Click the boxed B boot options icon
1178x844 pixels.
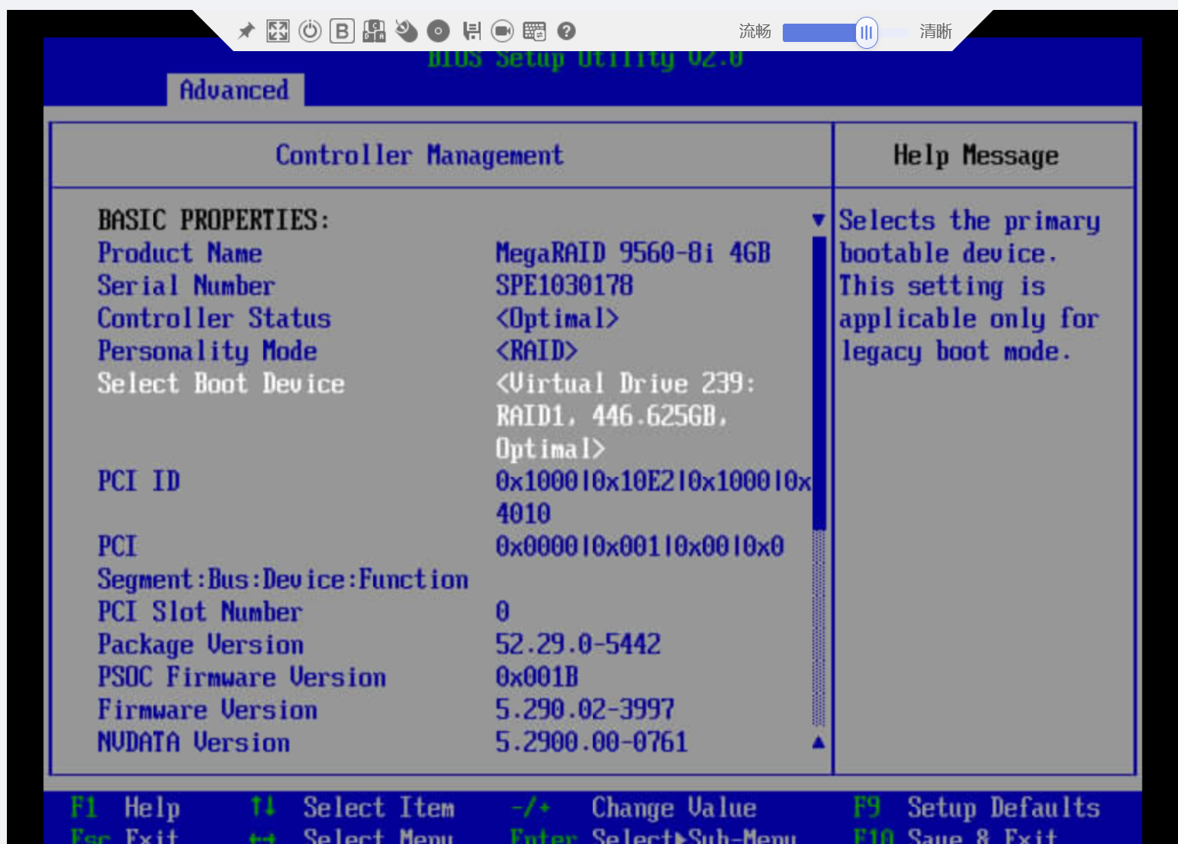point(342,31)
